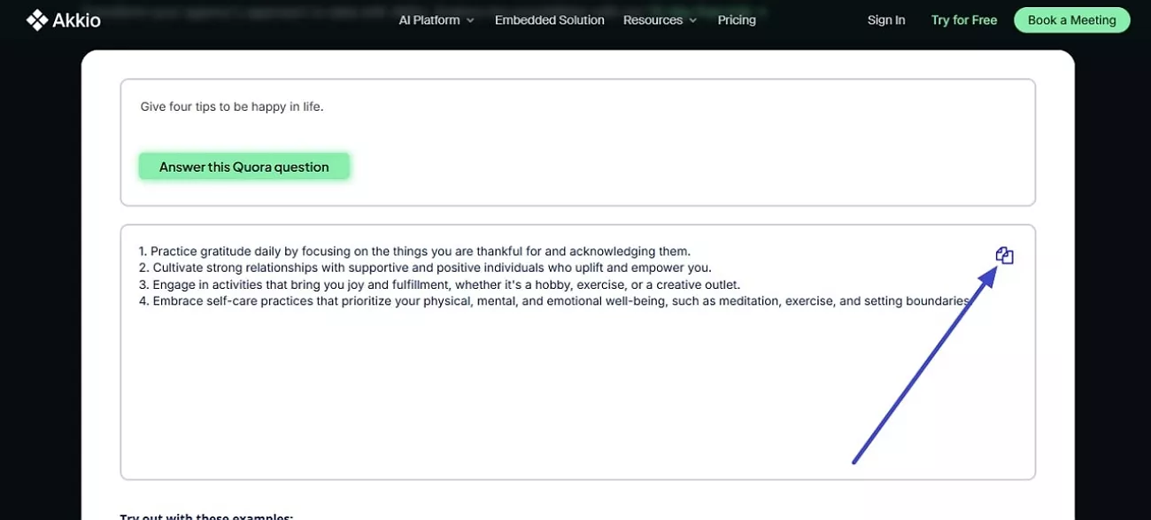Click the Akkio wordmark to go home
Viewport: 1151px width, 520px height.
pyautogui.click(x=79, y=19)
